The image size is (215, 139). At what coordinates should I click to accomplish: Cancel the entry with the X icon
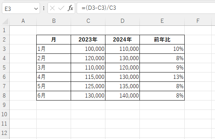click(52, 8)
